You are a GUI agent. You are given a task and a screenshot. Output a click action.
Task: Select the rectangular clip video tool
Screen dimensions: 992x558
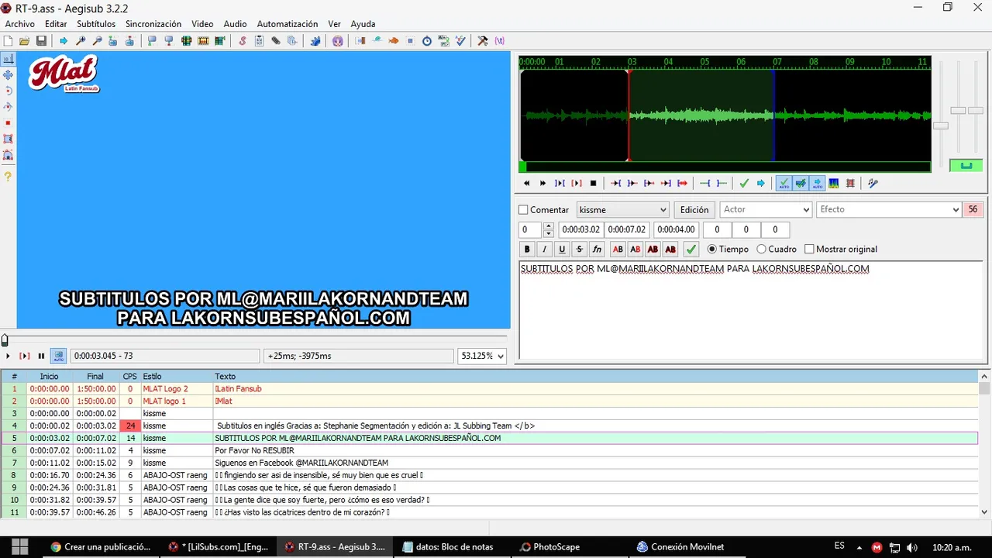(8, 139)
